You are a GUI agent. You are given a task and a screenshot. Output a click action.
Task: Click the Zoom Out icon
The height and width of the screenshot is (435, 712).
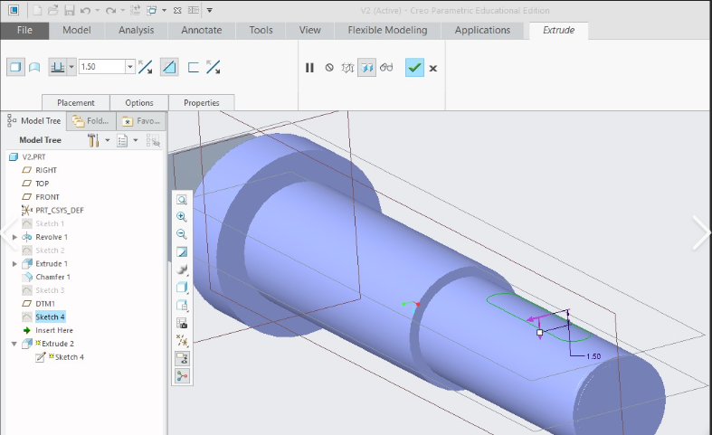coord(182,234)
